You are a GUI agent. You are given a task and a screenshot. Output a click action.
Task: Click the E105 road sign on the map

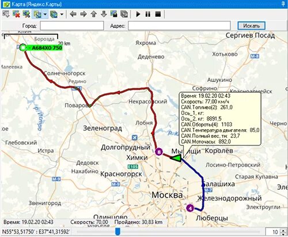click(x=133, y=167)
